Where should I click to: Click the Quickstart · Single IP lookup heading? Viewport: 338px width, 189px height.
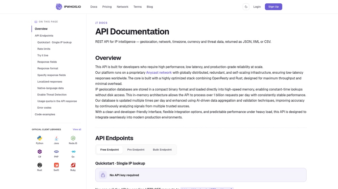[120, 163]
